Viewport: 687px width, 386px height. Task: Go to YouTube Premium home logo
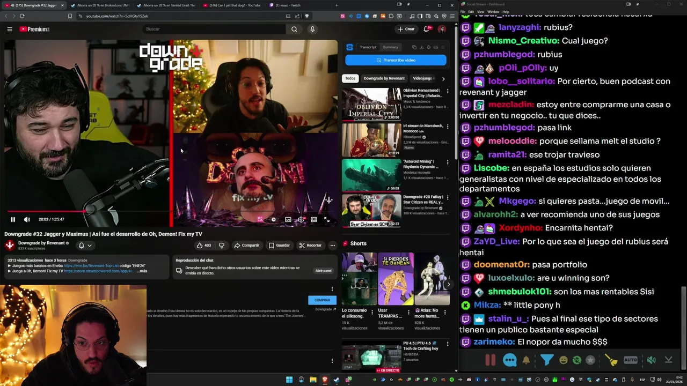pyautogui.click(x=34, y=29)
